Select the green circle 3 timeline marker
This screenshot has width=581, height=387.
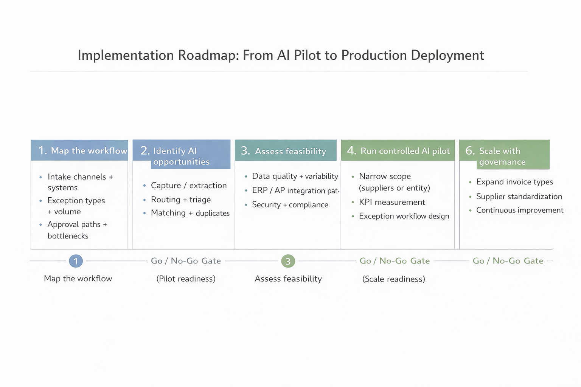(x=288, y=261)
